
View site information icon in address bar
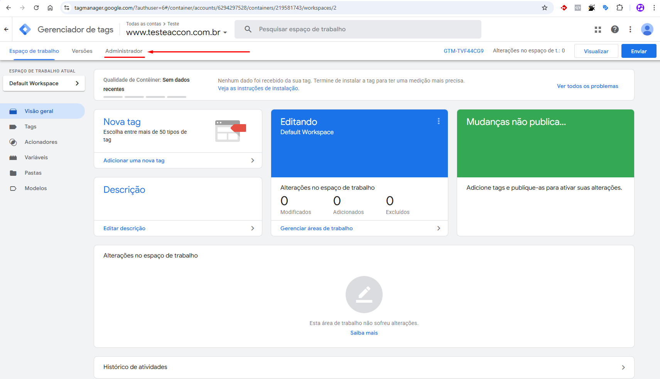click(x=67, y=8)
